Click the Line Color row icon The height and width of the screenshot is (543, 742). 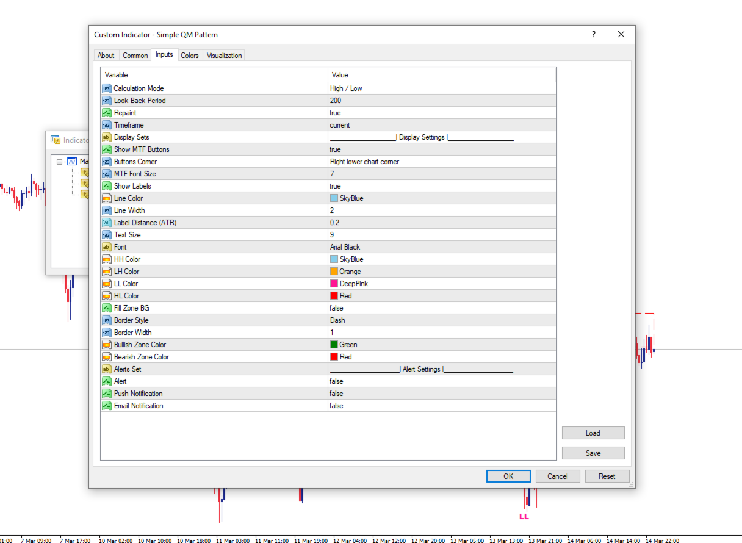click(x=107, y=198)
